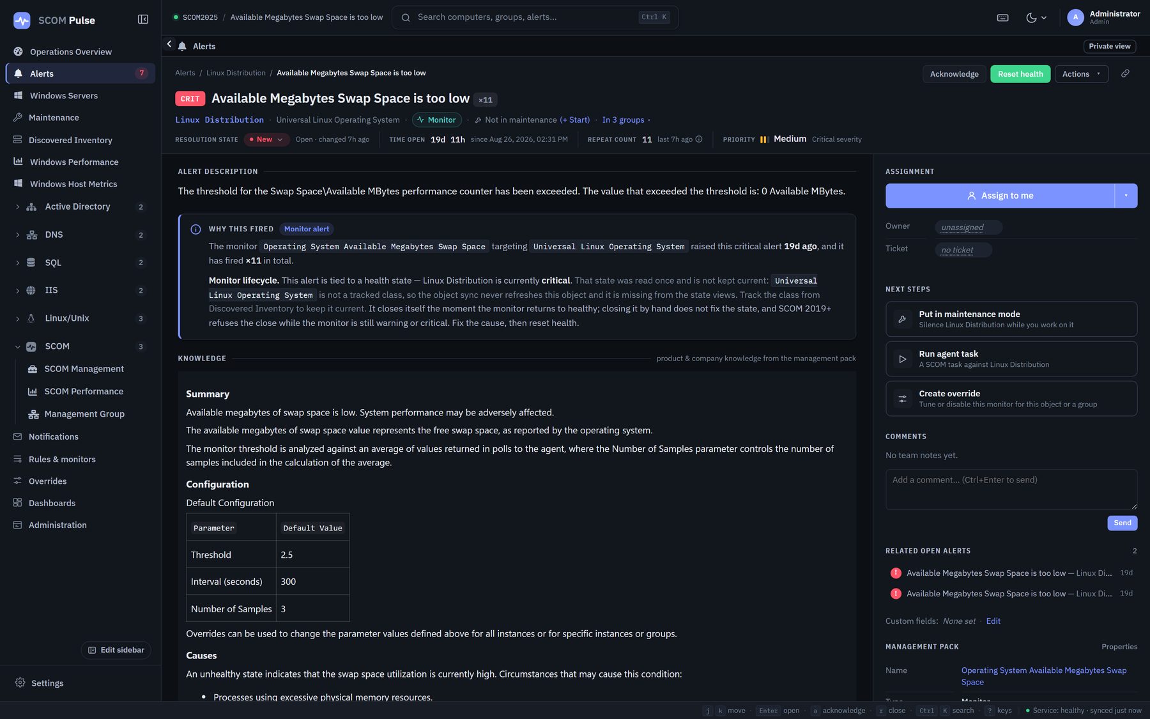Click the Linux Distribution breadcrumb
Image resolution: width=1150 pixels, height=719 pixels.
coord(236,73)
